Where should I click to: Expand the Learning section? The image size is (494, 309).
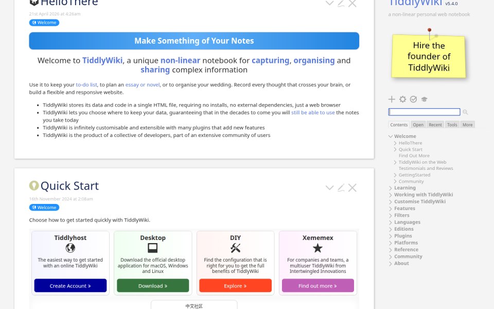pyautogui.click(x=391, y=188)
